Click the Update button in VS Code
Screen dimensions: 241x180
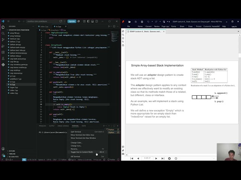tap(72, 21)
